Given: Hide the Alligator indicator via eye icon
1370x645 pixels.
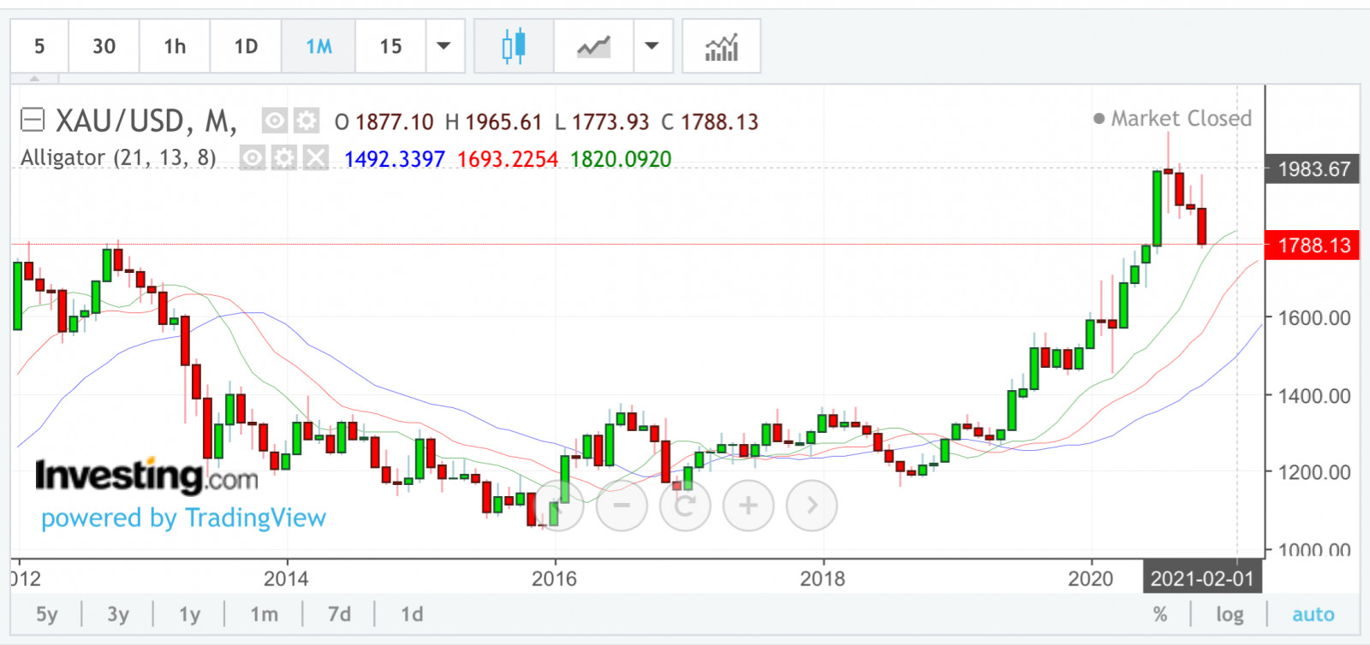Looking at the screenshot, I should point(253,158).
